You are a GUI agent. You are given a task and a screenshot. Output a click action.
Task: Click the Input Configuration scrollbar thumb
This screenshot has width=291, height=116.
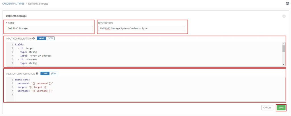[284, 49]
